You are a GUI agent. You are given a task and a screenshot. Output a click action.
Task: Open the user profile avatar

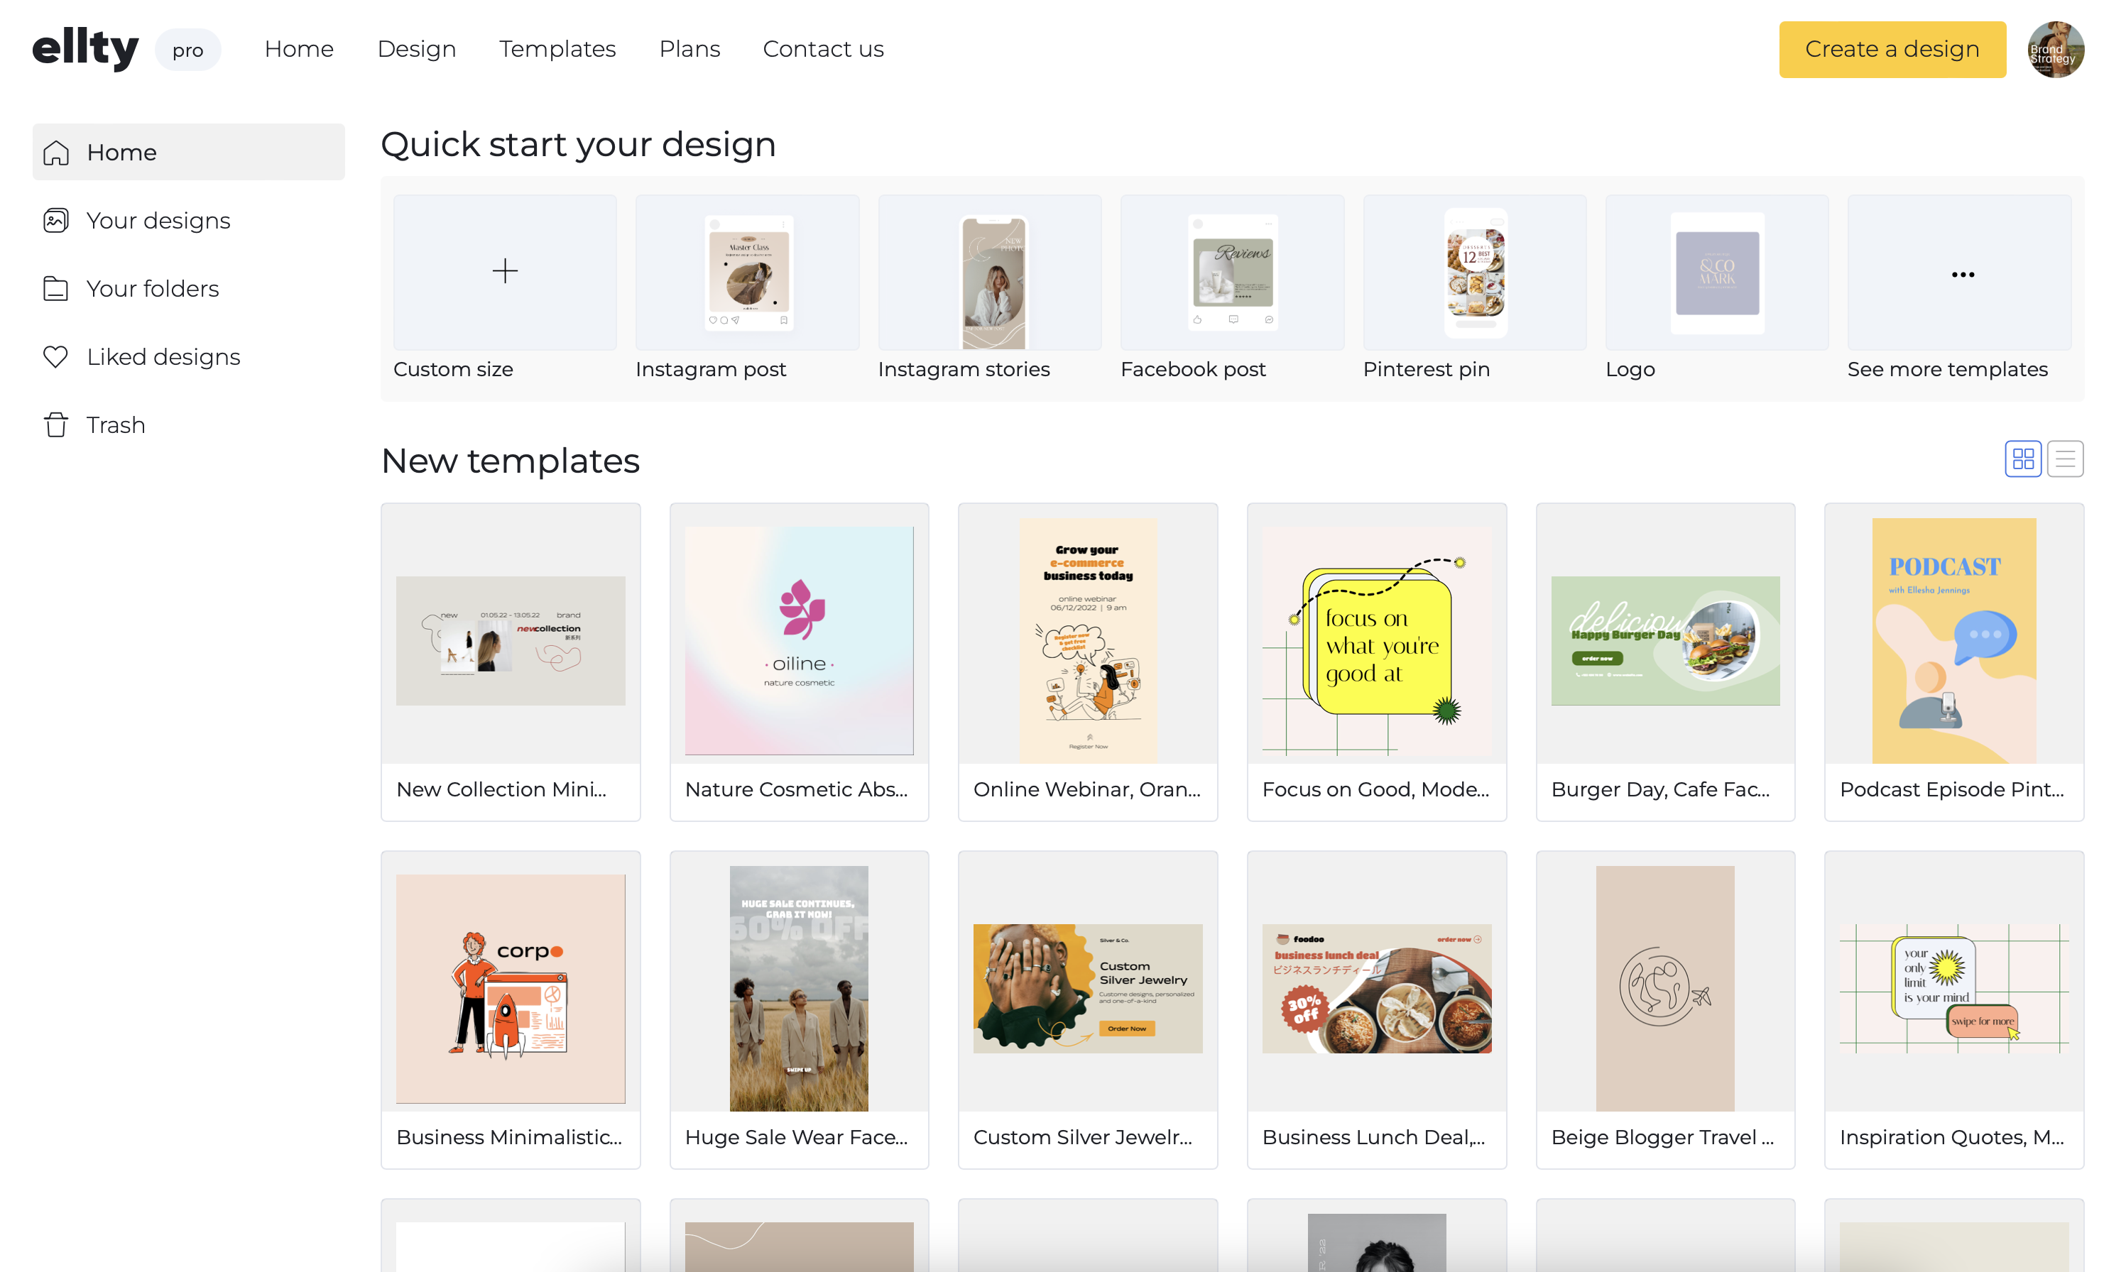[x=2055, y=50]
